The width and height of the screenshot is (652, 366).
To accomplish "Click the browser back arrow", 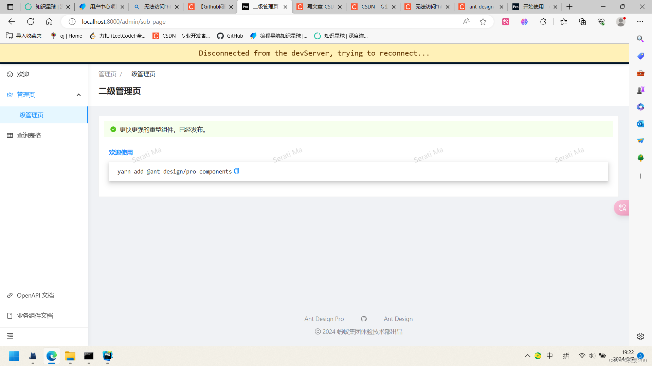I will pyautogui.click(x=12, y=22).
